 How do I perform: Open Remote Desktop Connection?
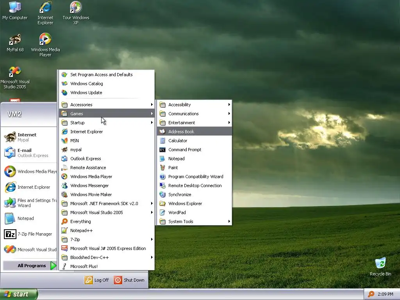point(195,186)
